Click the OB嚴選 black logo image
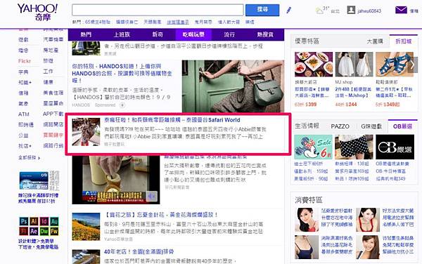The height and width of the screenshot is (264, 422). tap(395, 147)
